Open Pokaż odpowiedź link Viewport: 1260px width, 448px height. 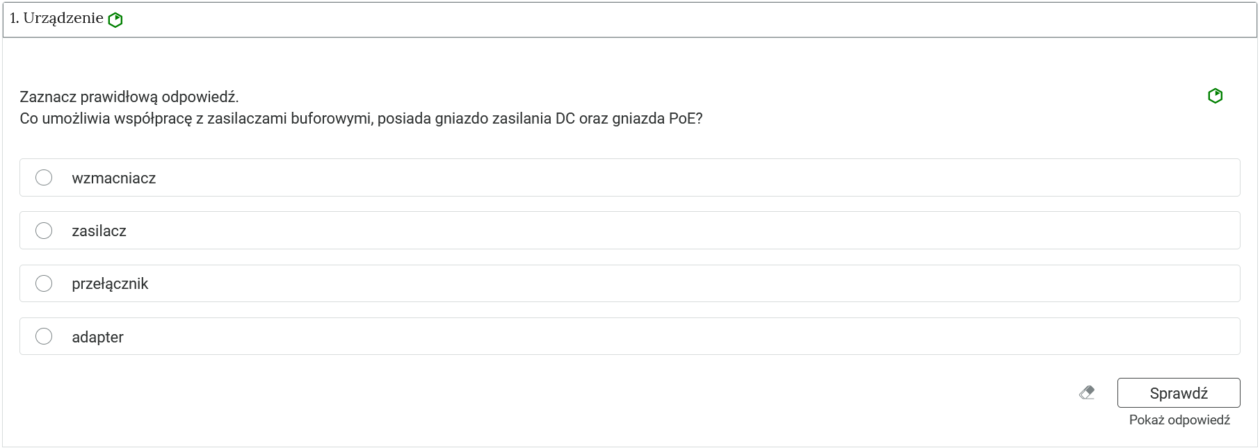1180,420
